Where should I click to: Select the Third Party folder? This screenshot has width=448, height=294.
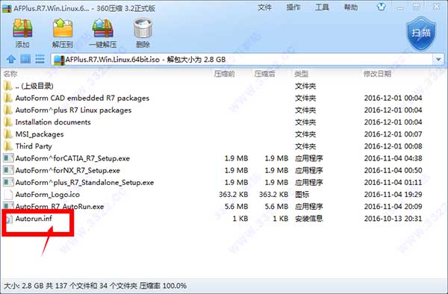[224, 146]
